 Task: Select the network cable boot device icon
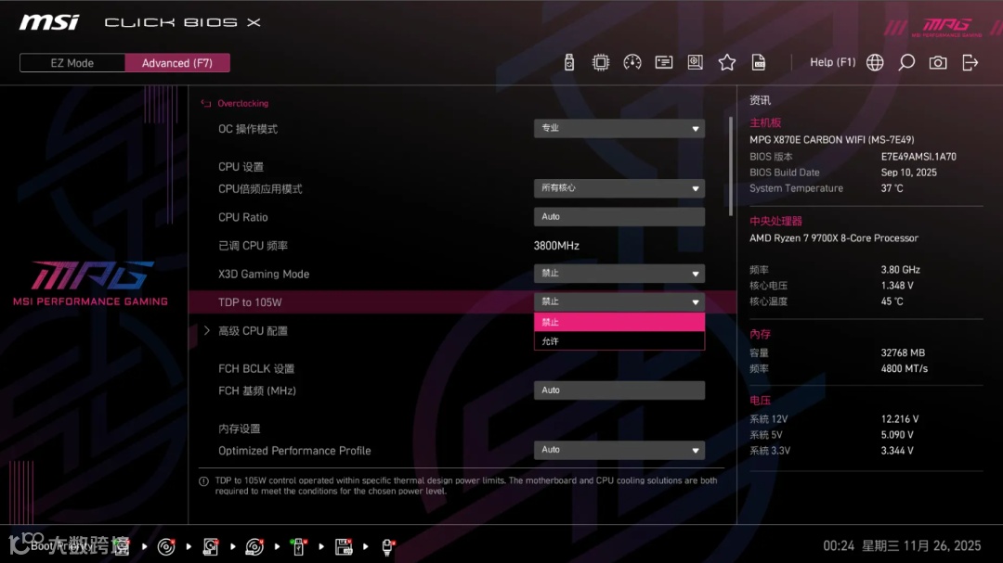coord(387,546)
